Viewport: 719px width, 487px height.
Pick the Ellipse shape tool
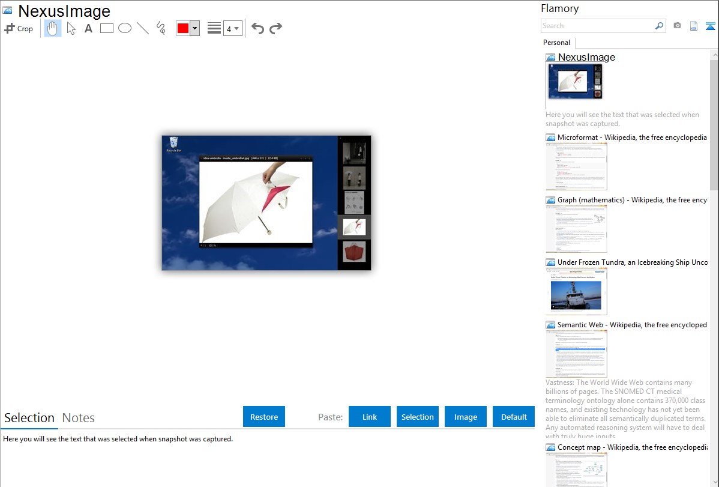pyautogui.click(x=125, y=28)
